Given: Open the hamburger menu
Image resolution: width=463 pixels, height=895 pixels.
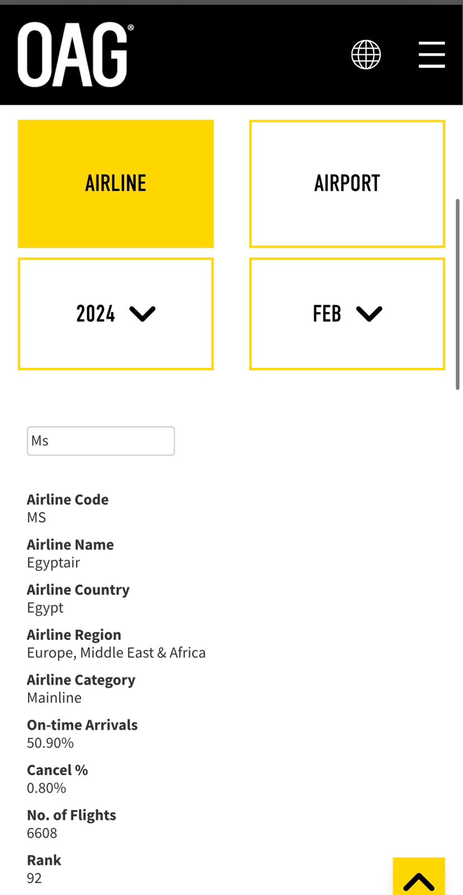Looking at the screenshot, I should 432,55.
